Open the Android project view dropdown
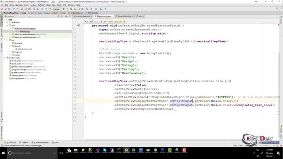The height and width of the screenshot is (159, 283). 18,16
